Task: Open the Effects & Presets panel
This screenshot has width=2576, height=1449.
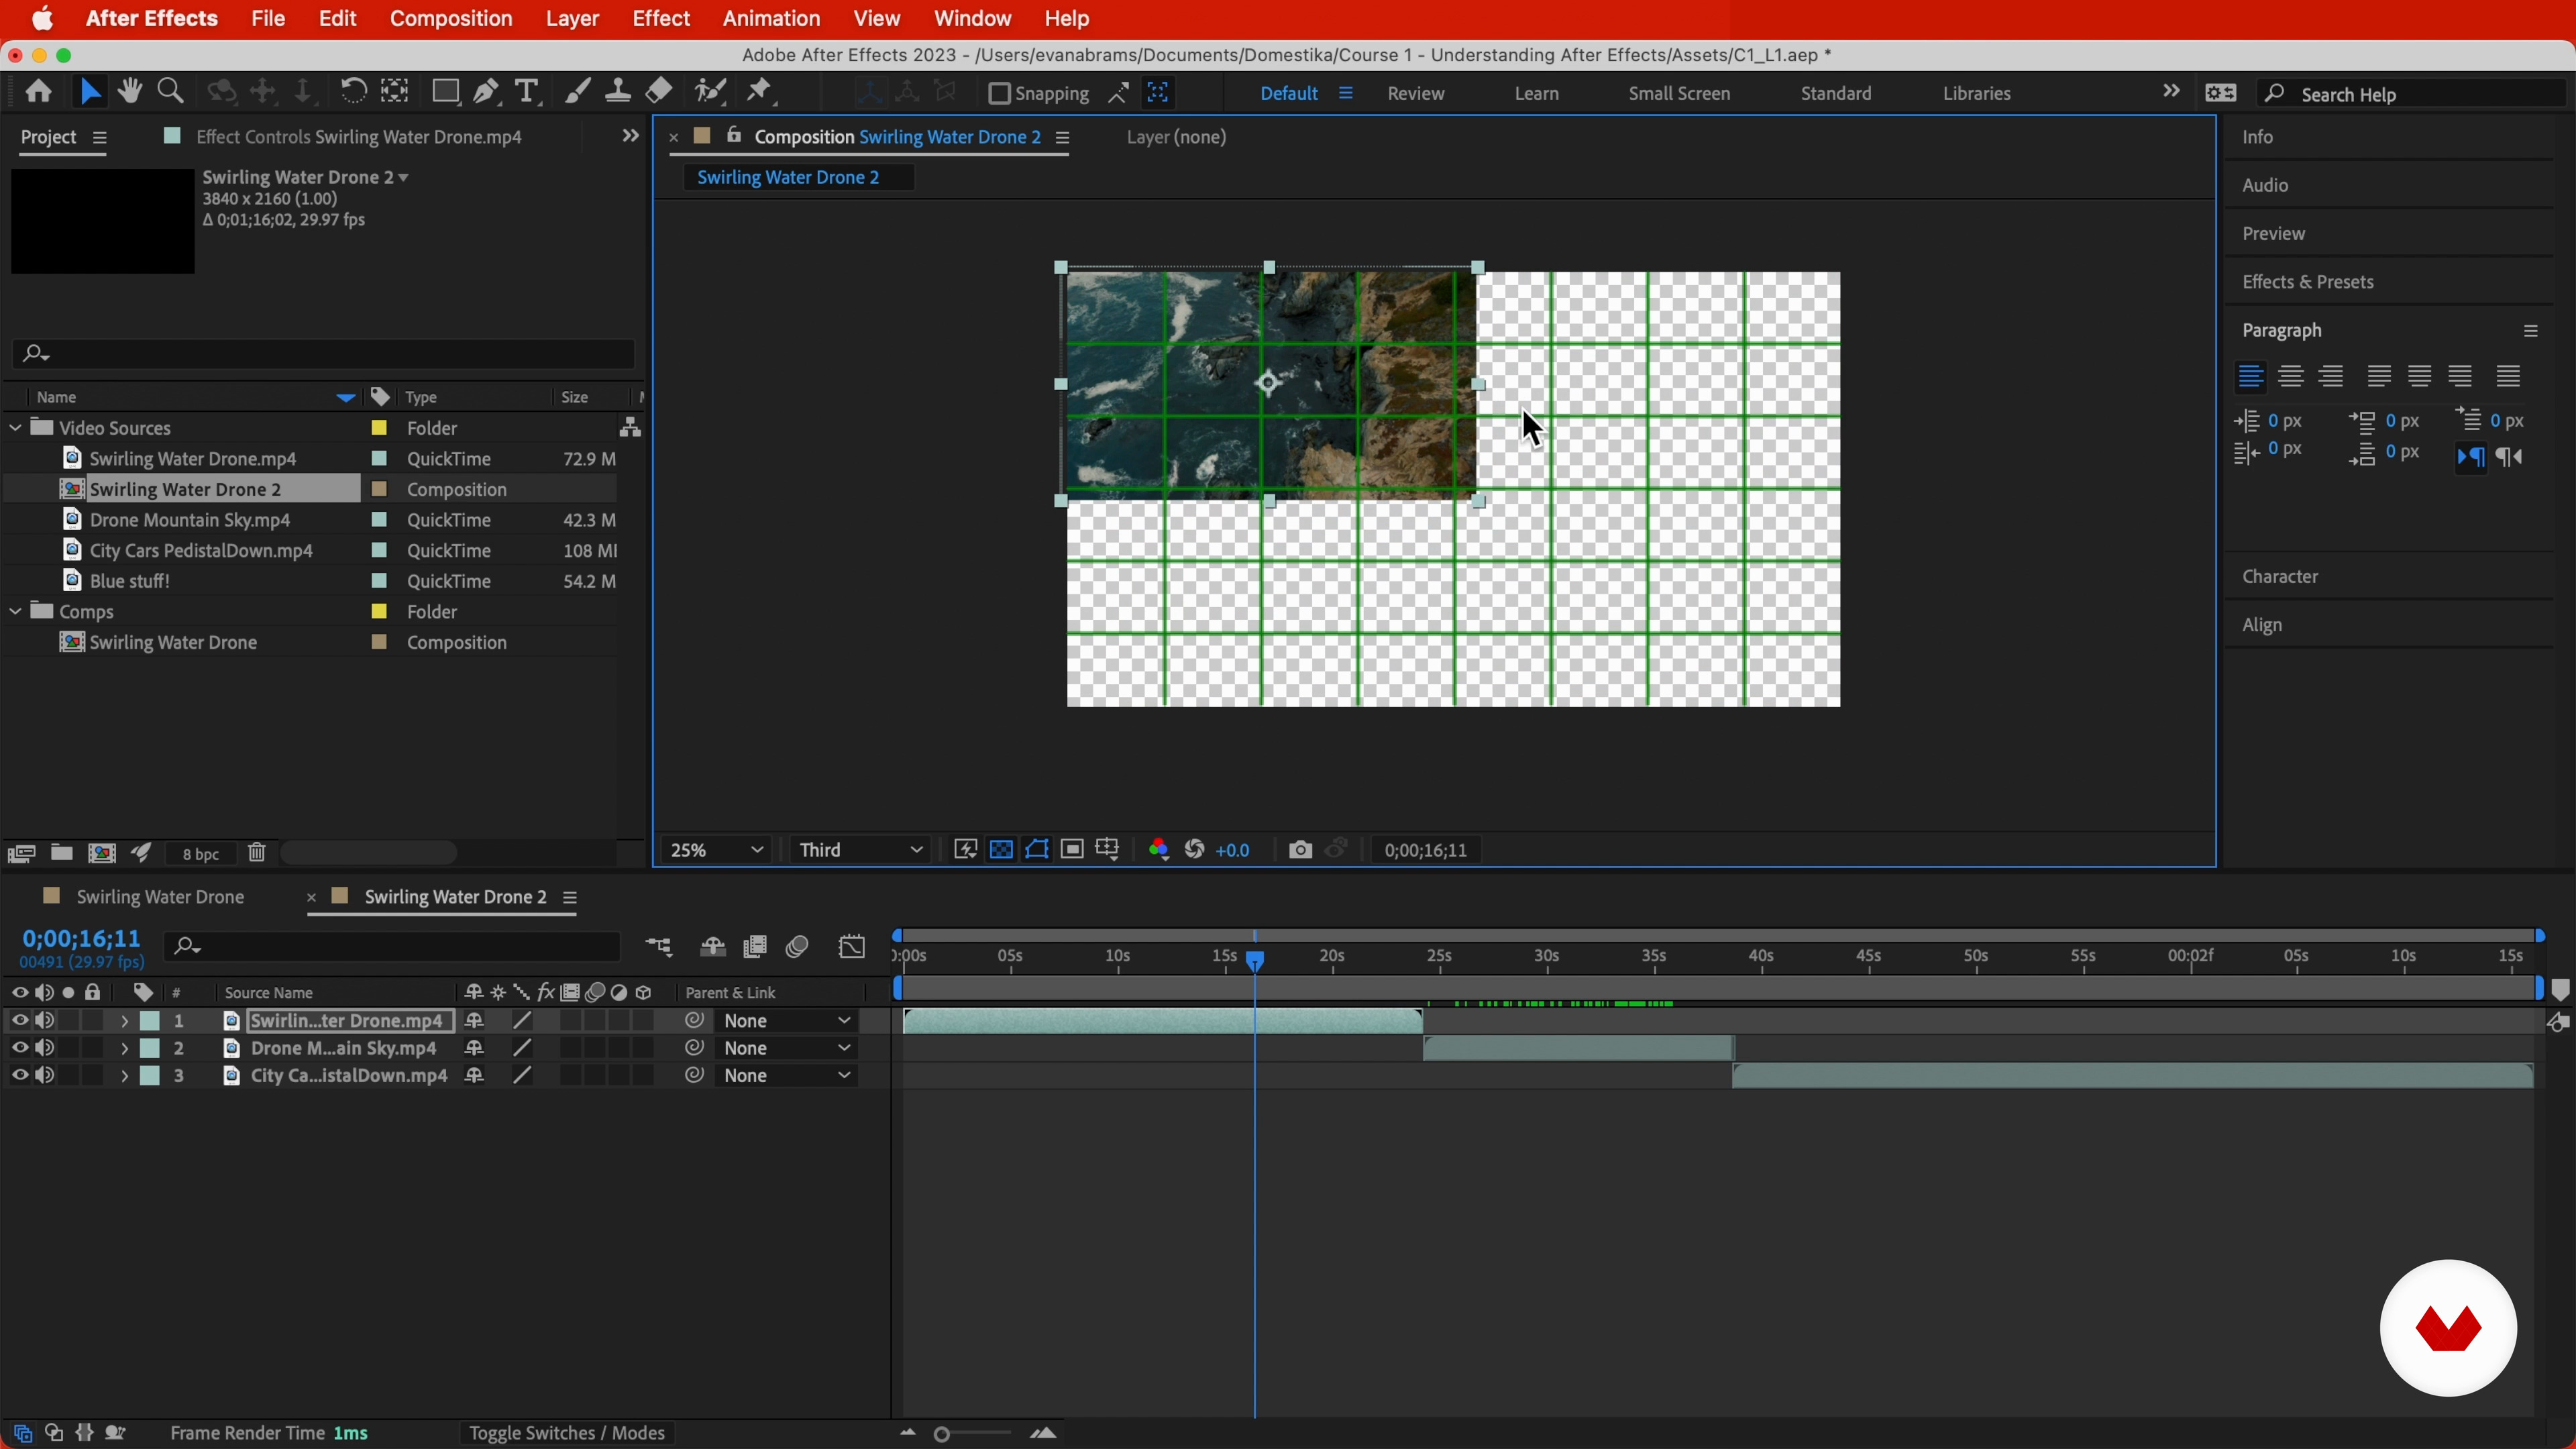Action: pyautogui.click(x=2307, y=282)
